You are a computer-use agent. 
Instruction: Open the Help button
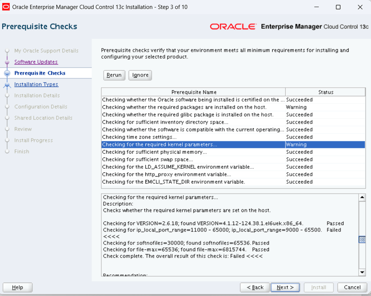(17, 287)
